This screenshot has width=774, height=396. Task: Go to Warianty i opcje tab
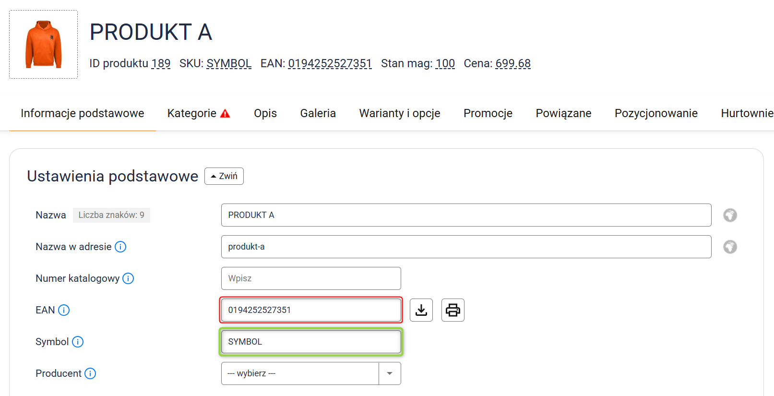399,113
